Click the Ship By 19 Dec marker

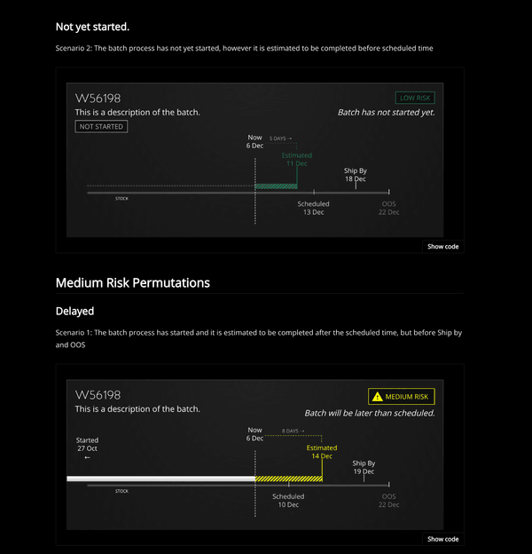coord(364,467)
